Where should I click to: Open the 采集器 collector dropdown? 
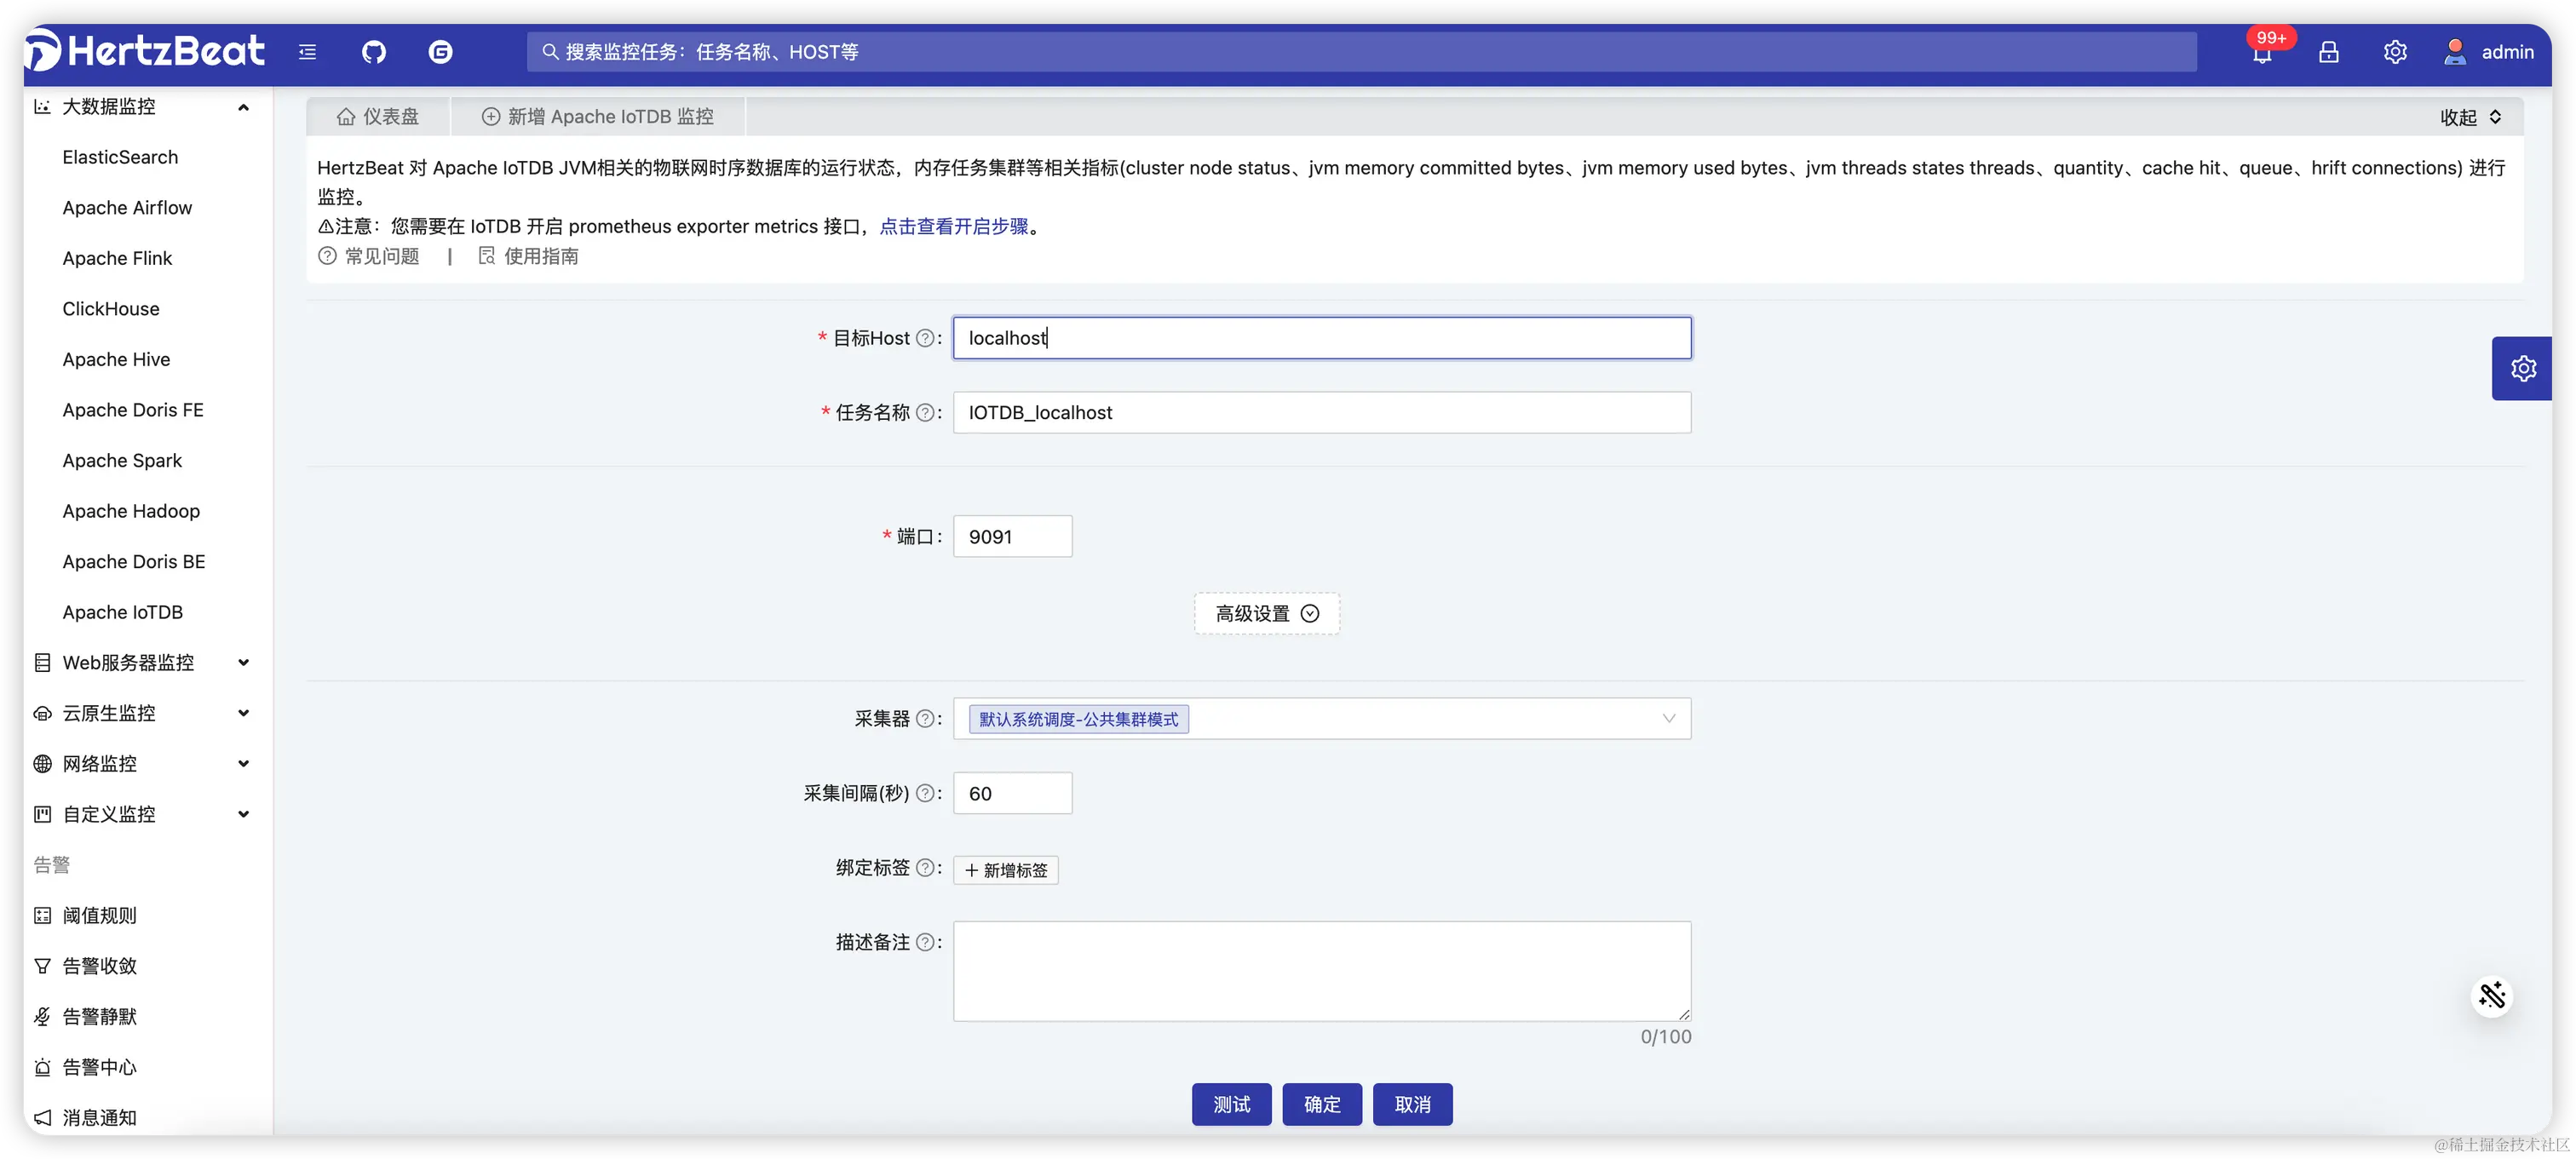[x=1321, y=718]
